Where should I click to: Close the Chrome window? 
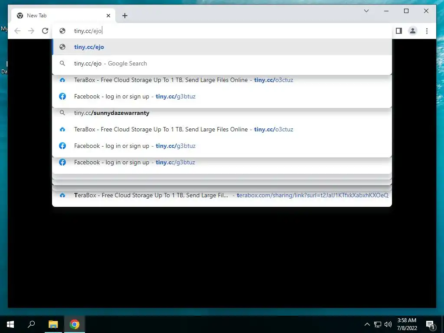click(426, 11)
